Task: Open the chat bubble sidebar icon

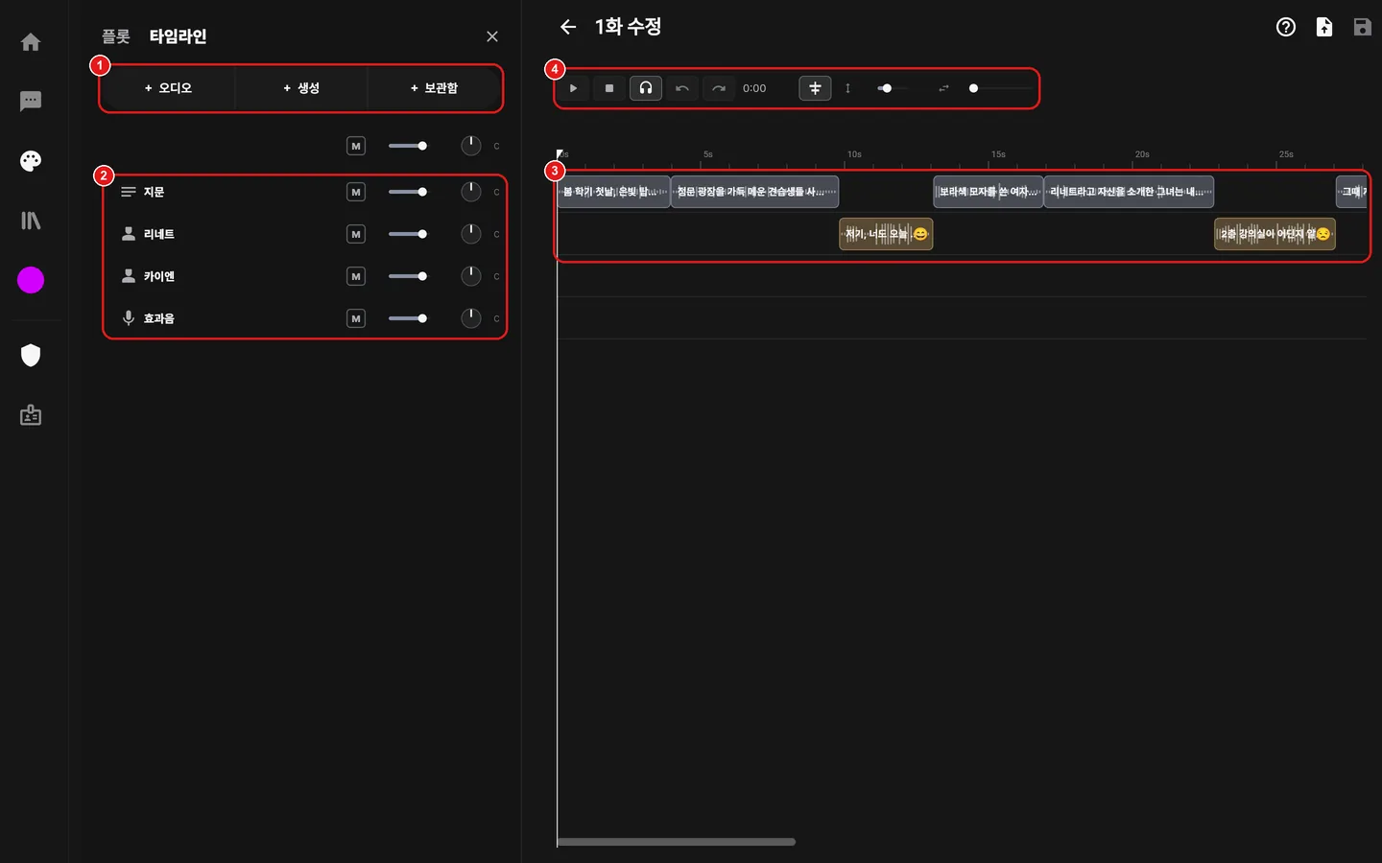Action: (31, 101)
